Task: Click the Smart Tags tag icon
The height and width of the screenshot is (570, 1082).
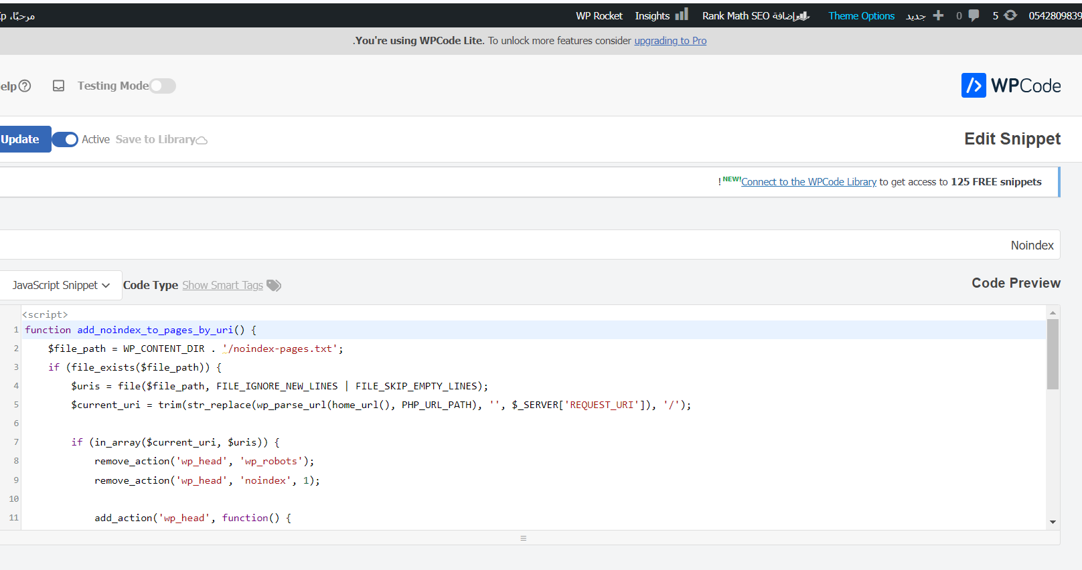Action: tap(274, 286)
